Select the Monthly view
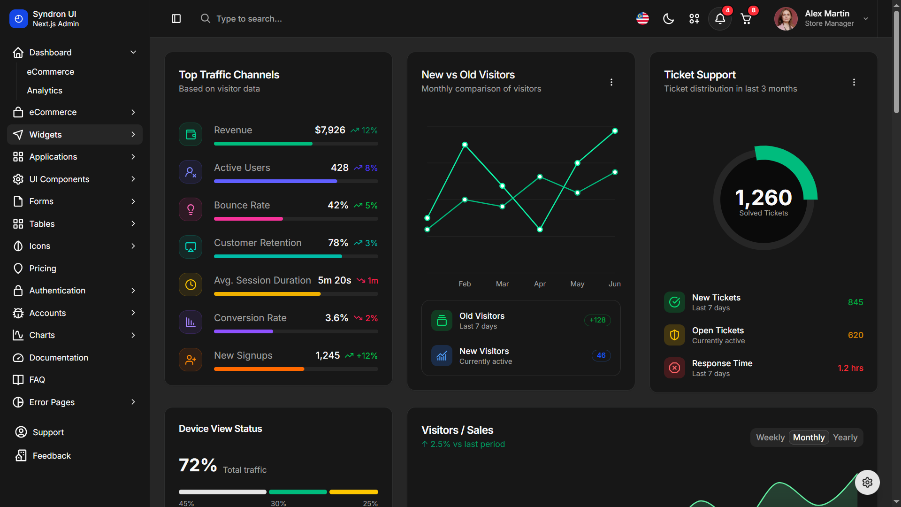 [x=809, y=438]
